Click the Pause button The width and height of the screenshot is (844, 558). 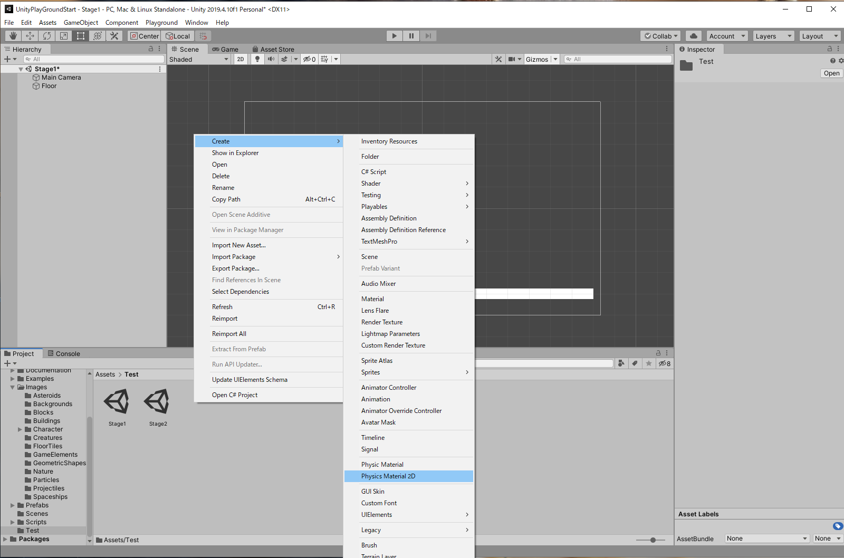click(x=411, y=36)
